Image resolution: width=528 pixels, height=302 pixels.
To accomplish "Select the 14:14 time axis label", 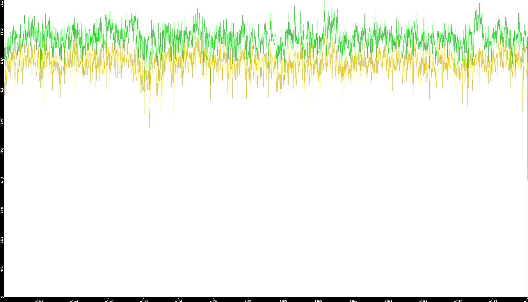I will 493,300.
